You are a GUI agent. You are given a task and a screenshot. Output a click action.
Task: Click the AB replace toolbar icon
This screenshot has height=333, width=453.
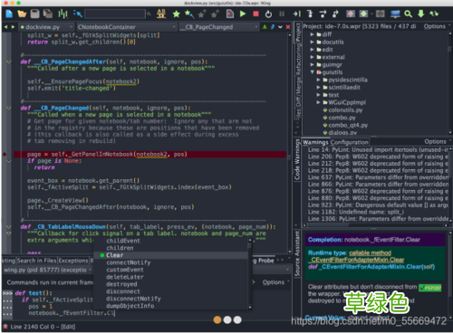click(161, 14)
